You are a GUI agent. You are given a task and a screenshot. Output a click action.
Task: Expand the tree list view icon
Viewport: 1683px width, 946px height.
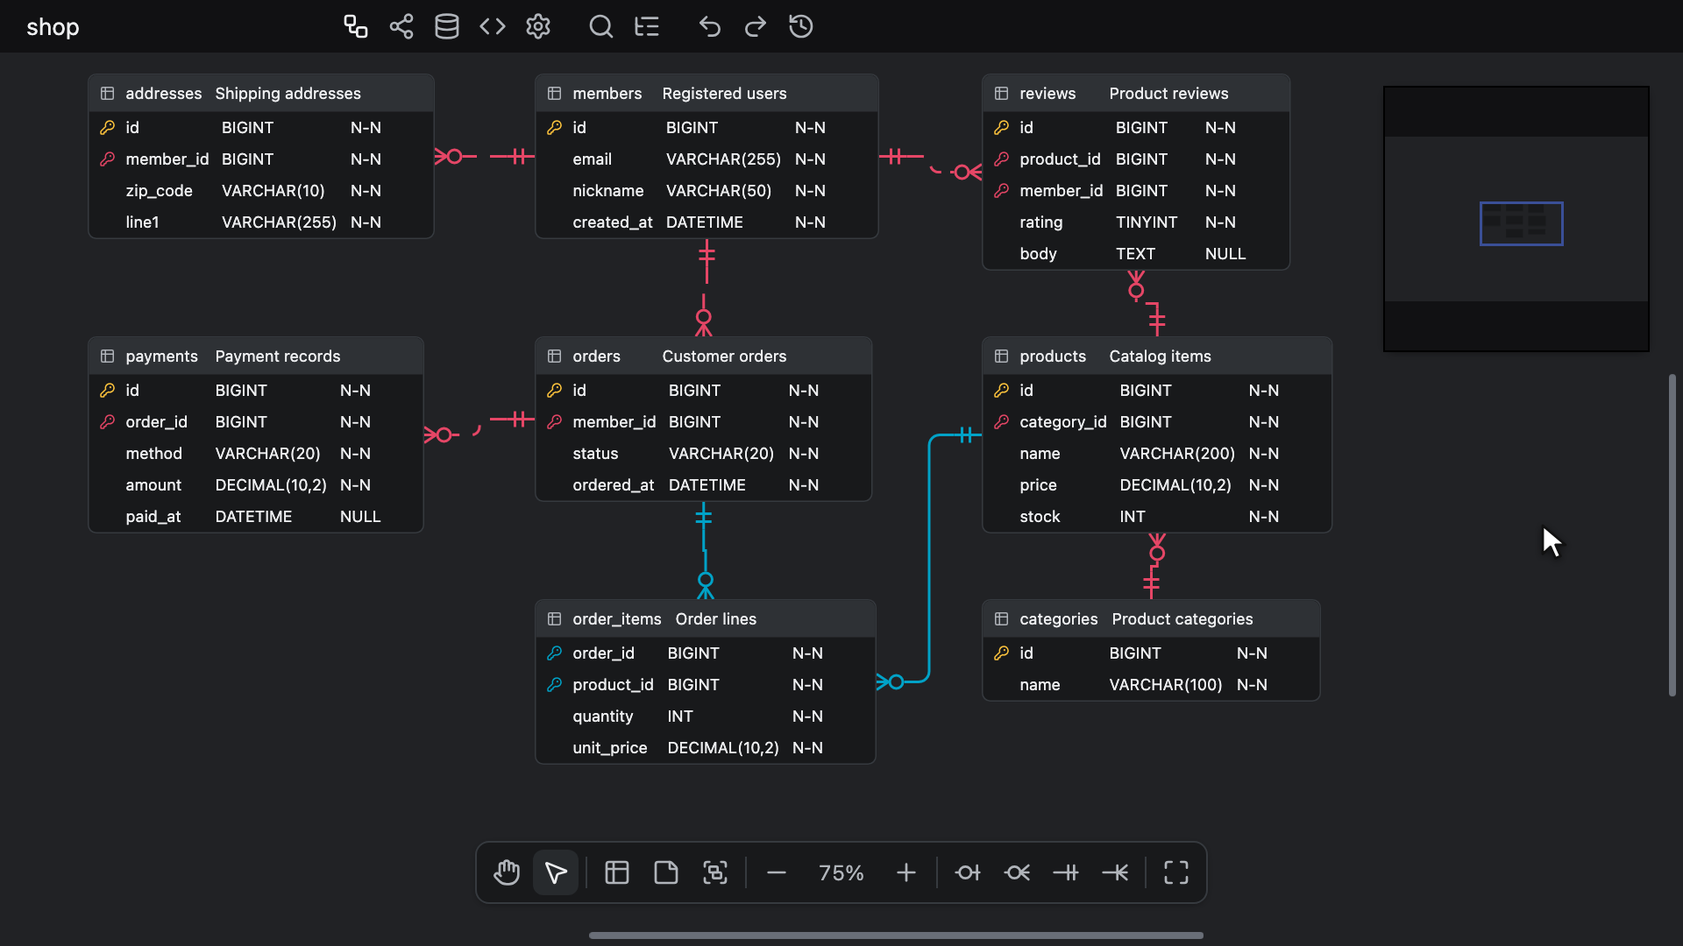[647, 26]
